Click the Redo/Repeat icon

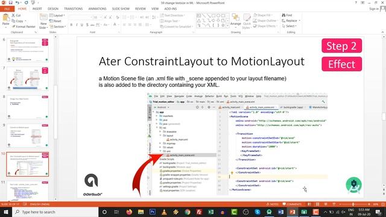(x=26, y=2)
